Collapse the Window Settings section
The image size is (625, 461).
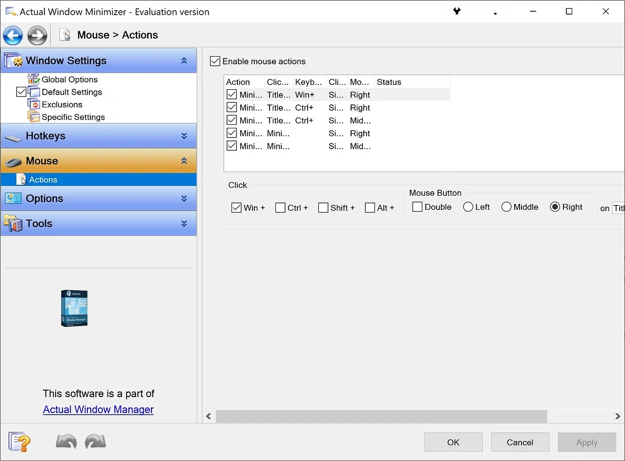tap(184, 60)
